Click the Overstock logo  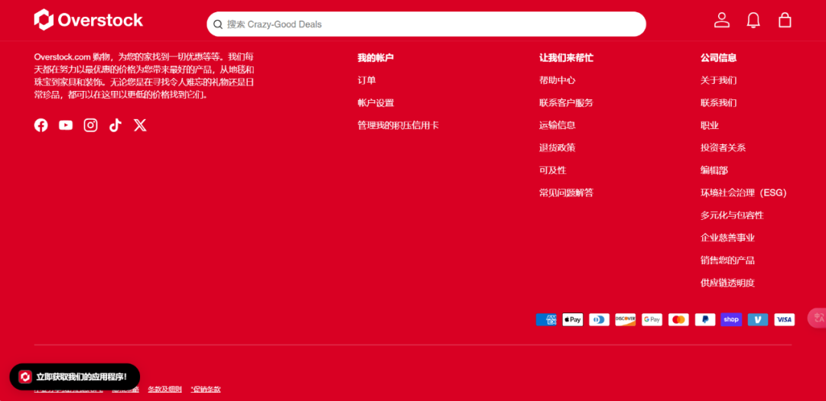pos(89,20)
